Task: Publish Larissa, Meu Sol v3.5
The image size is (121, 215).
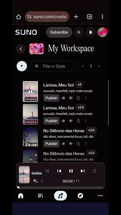Action: tap(51, 121)
